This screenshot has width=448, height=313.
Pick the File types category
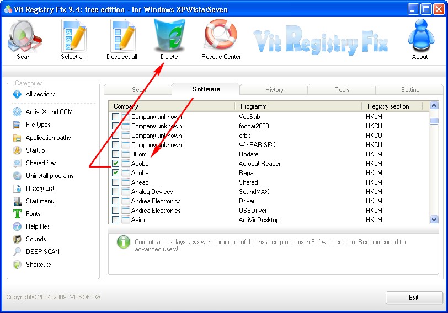pyautogui.click(x=31, y=125)
